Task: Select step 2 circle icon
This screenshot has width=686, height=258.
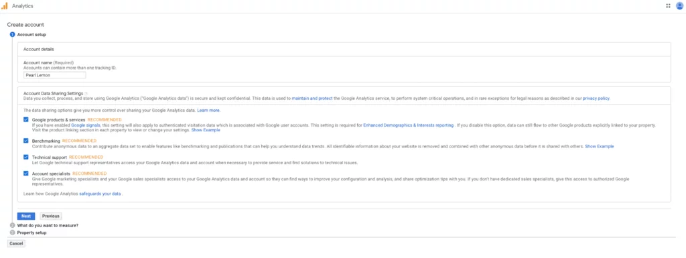Action: coord(12,225)
